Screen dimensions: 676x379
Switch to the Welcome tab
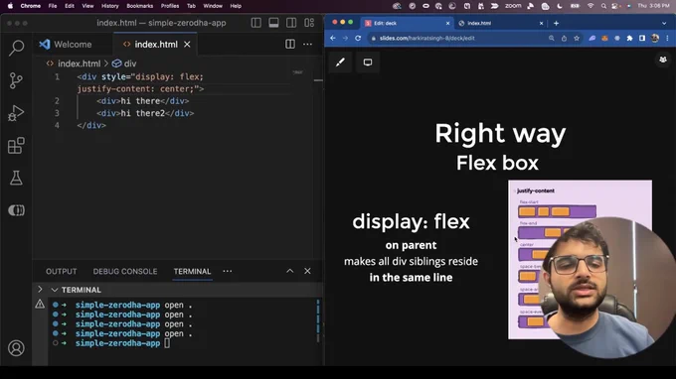coord(66,45)
